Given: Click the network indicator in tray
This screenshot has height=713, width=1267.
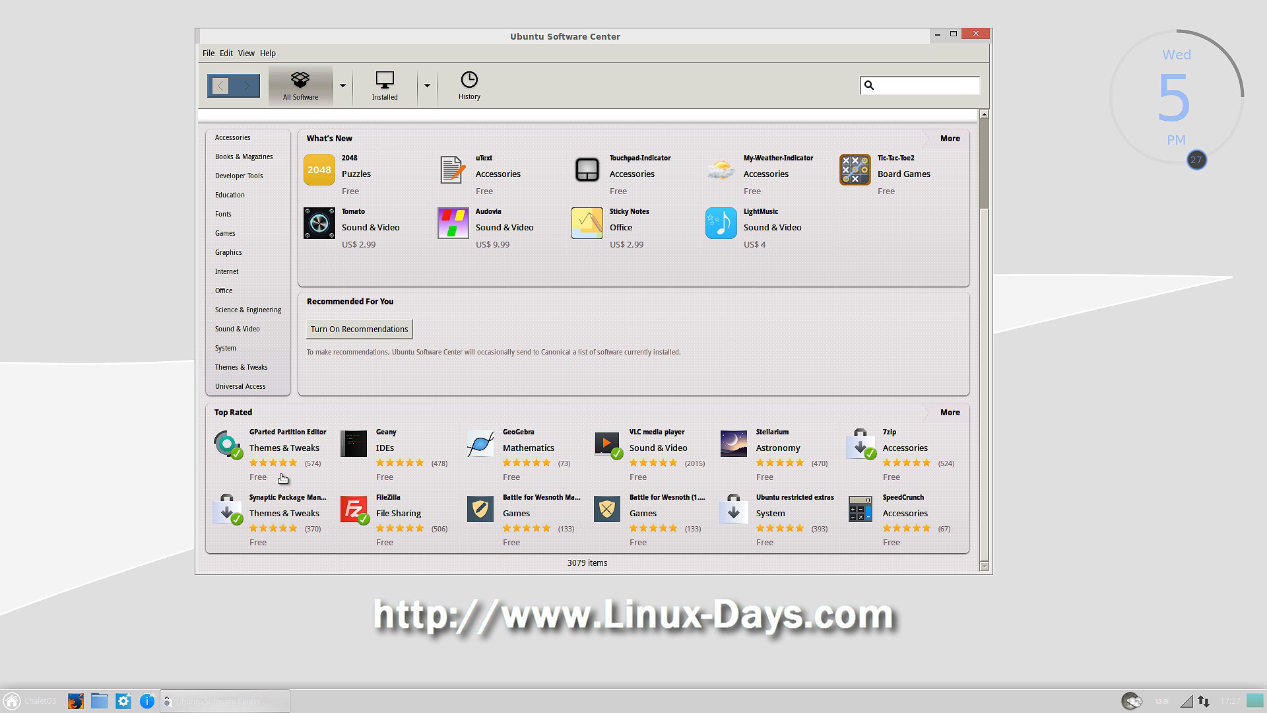Looking at the screenshot, I should 1204,701.
